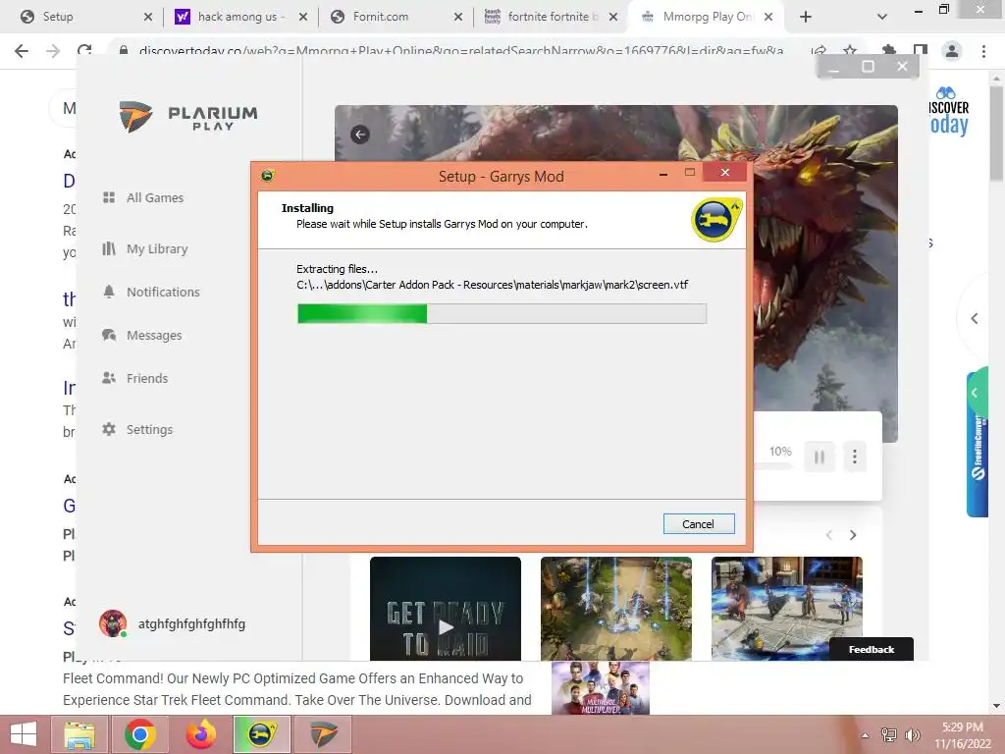Pause the Plarium game download
1005x754 pixels.
pos(820,457)
